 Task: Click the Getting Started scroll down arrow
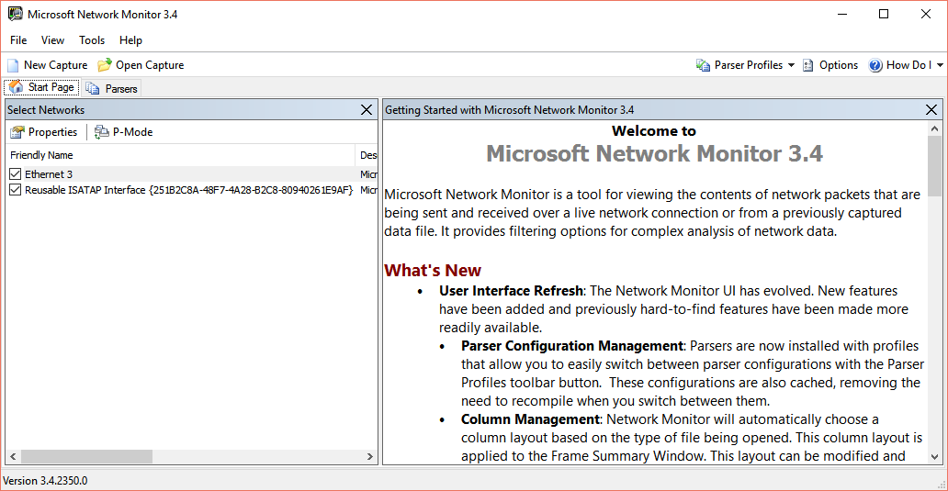point(935,457)
